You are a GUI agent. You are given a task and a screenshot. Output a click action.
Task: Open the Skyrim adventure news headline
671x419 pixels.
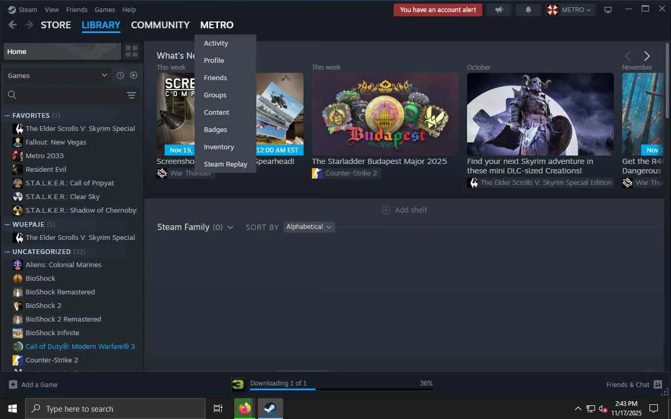[530, 166]
